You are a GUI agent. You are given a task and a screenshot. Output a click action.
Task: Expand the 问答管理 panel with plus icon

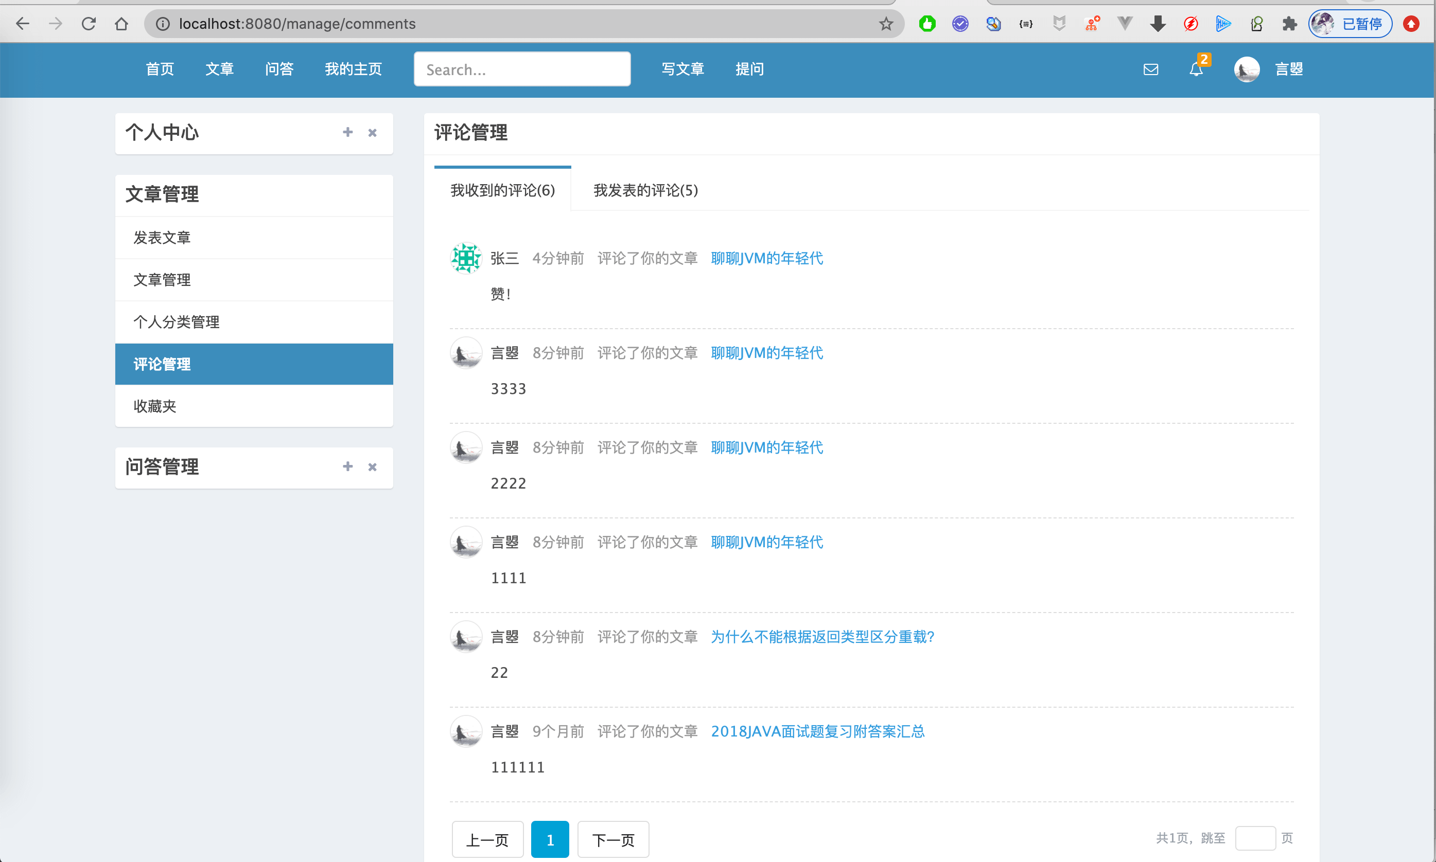coord(347,466)
